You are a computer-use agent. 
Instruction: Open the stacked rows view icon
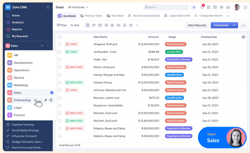coord(112,25)
